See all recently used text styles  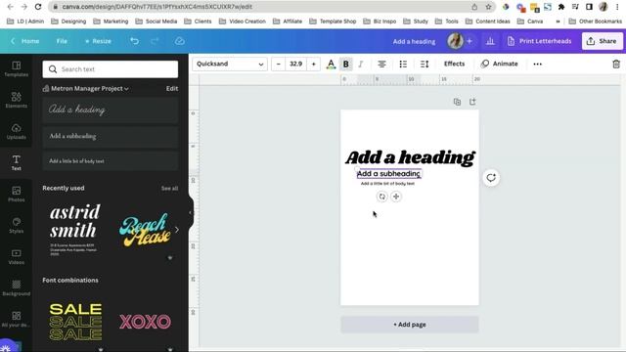pyautogui.click(x=169, y=189)
